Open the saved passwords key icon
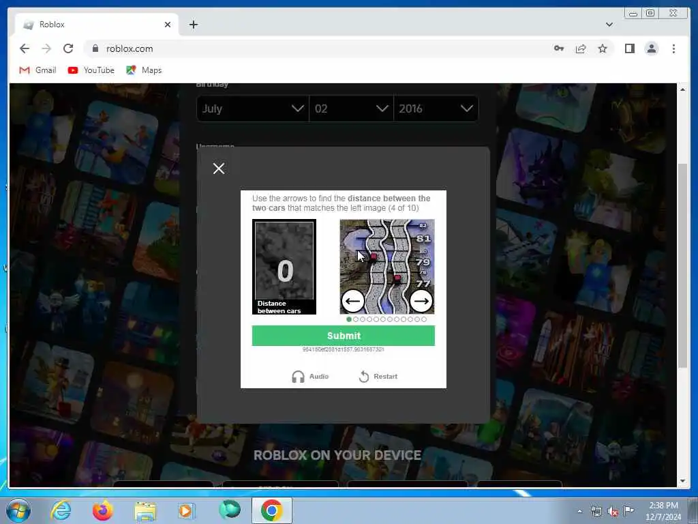Viewport: 698px width, 524px height. pyautogui.click(x=559, y=48)
